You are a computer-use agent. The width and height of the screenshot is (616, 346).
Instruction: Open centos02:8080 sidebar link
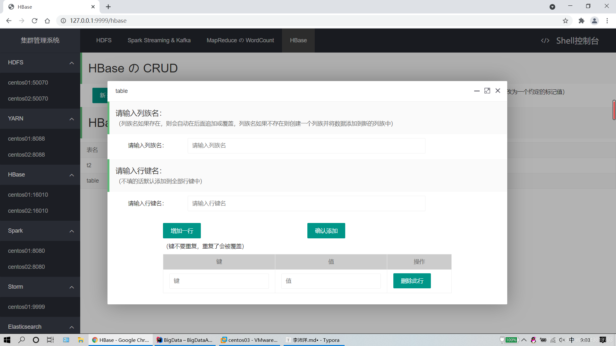point(26,267)
